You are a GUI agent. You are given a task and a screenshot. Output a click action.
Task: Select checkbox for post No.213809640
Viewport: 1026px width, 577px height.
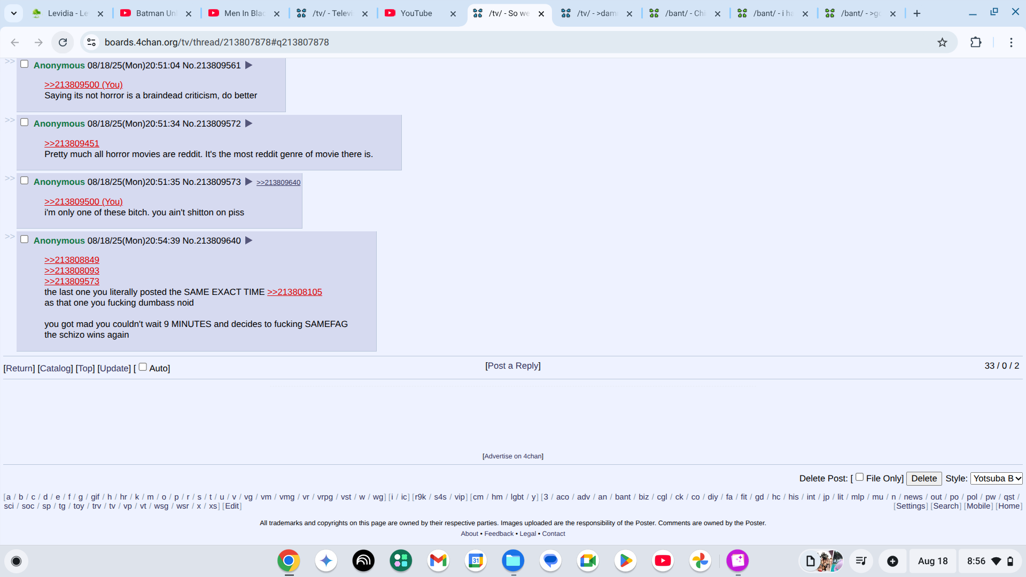(x=24, y=239)
